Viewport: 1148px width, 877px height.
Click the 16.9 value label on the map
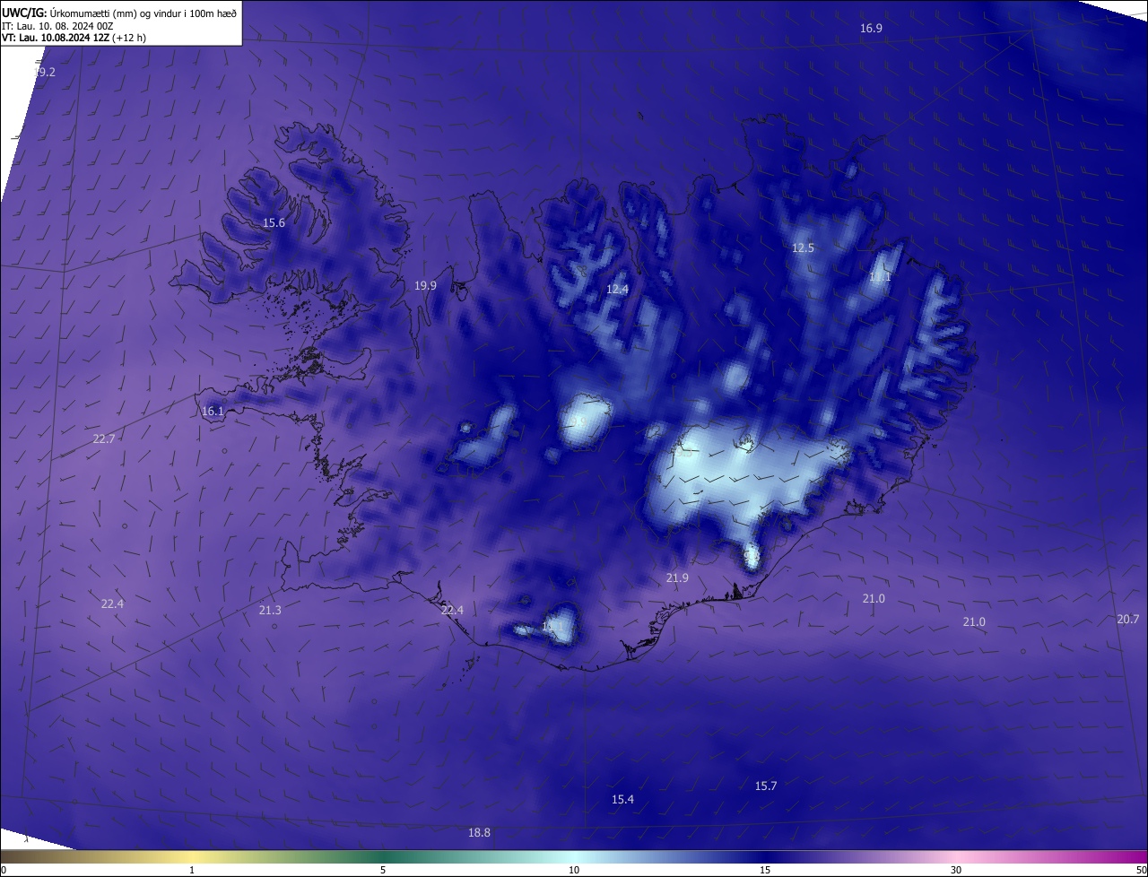click(x=871, y=28)
